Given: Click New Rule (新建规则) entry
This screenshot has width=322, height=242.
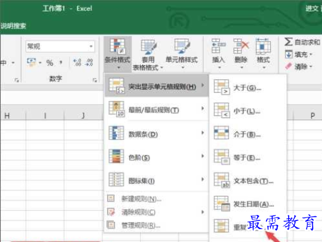Looking at the screenshot, I should coord(156,199).
